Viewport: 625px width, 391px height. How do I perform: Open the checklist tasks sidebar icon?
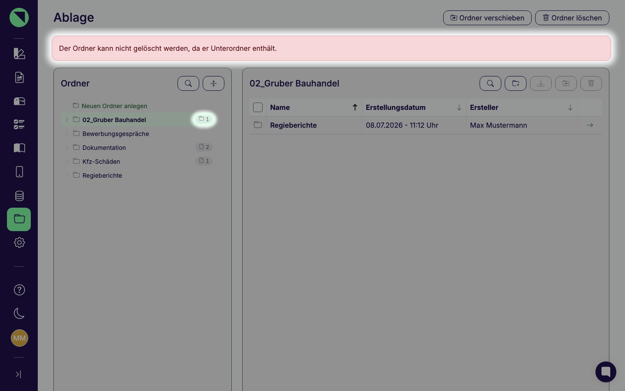19,125
